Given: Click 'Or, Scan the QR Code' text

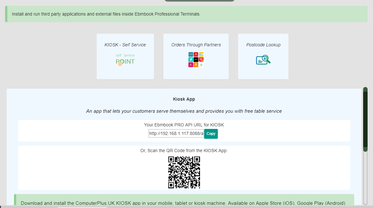Looking at the screenshot, I should 184,151.
